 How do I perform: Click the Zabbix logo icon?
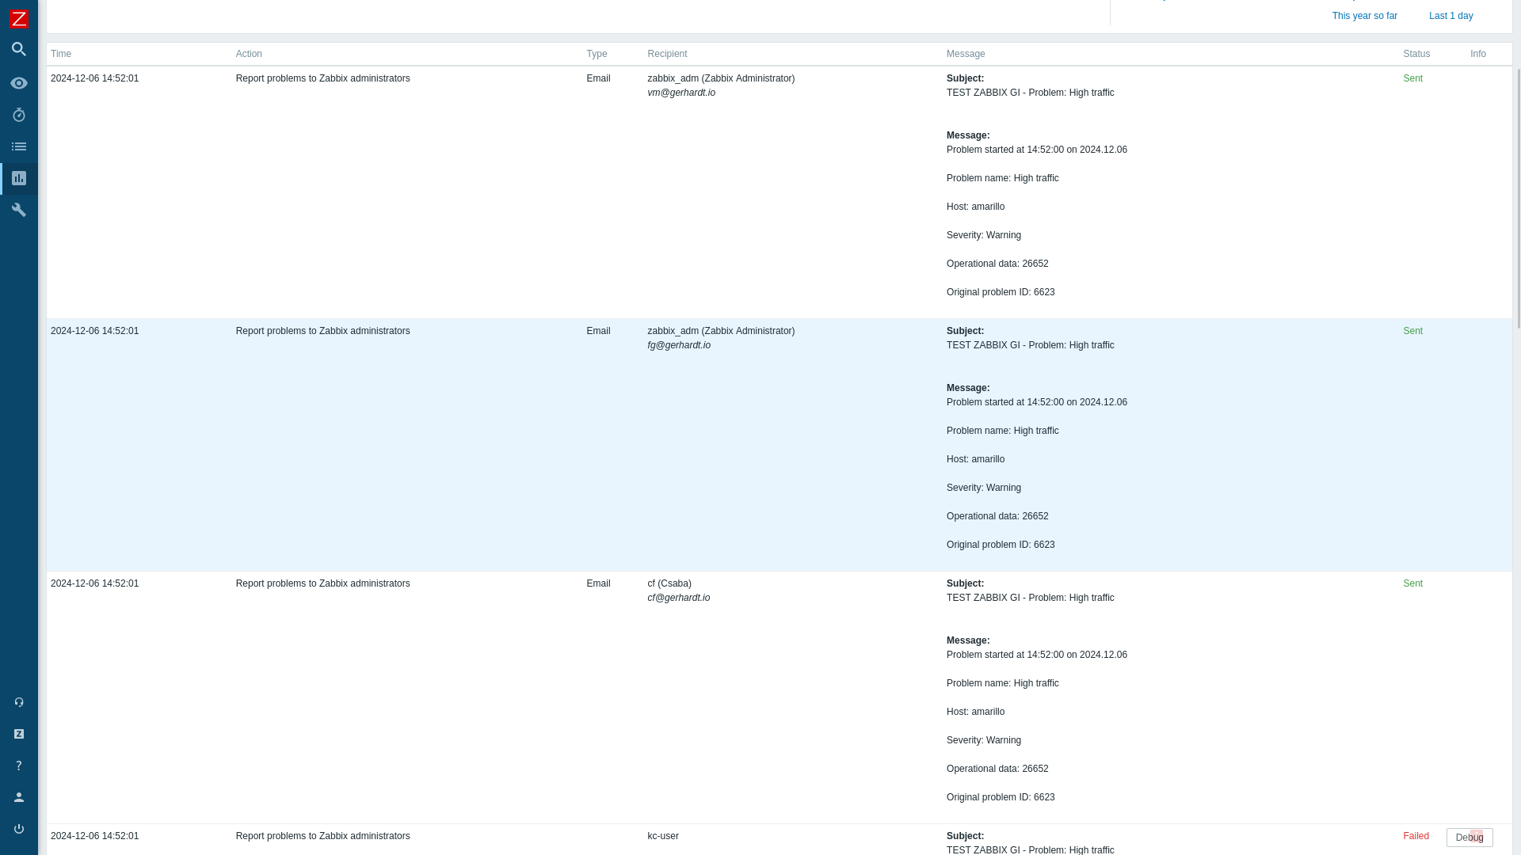point(19,19)
